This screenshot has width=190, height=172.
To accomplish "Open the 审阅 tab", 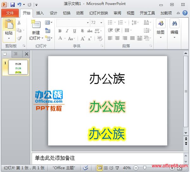I will (117, 13).
